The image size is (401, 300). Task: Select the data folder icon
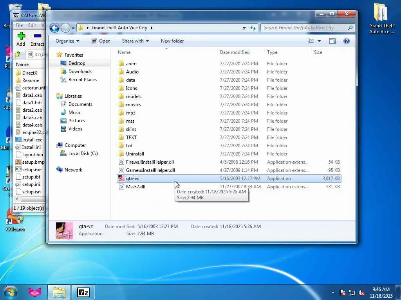[x=121, y=80]
